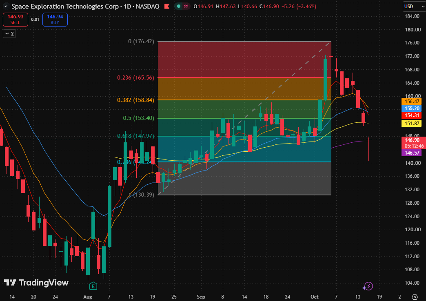Click the 0.01 spread value
The height and width of the screenshot is (301, 426).
[x=35, y=20]
